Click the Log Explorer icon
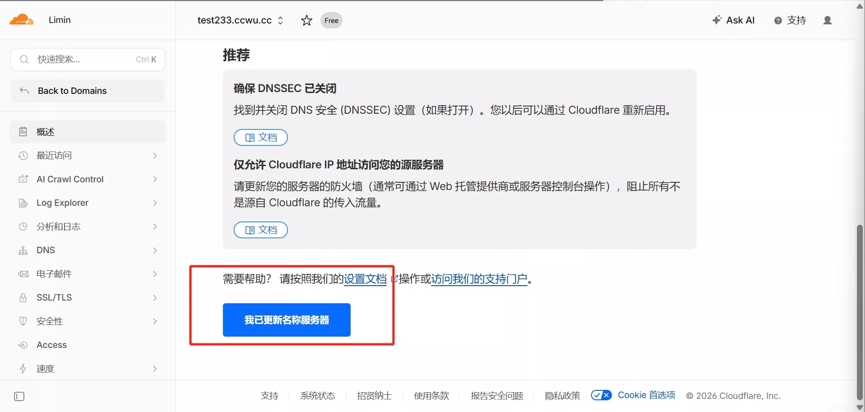This screenshot has width=865, height=412. (x=23, y=203)
